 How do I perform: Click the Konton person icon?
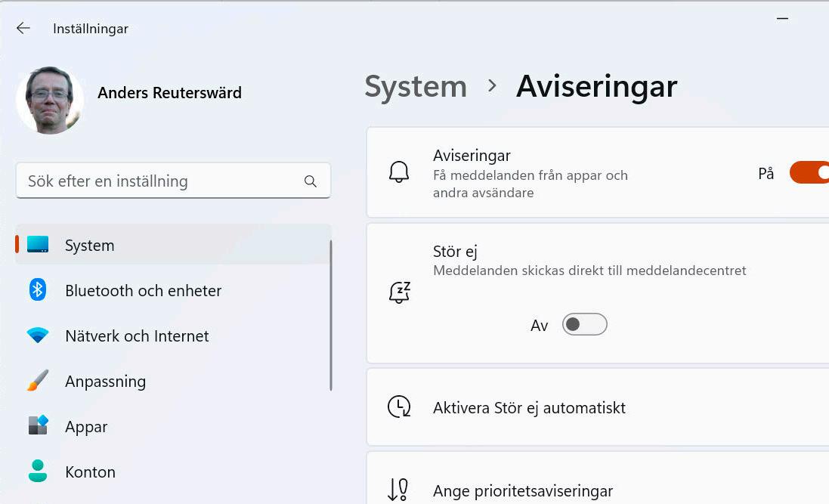click(38, 472)
